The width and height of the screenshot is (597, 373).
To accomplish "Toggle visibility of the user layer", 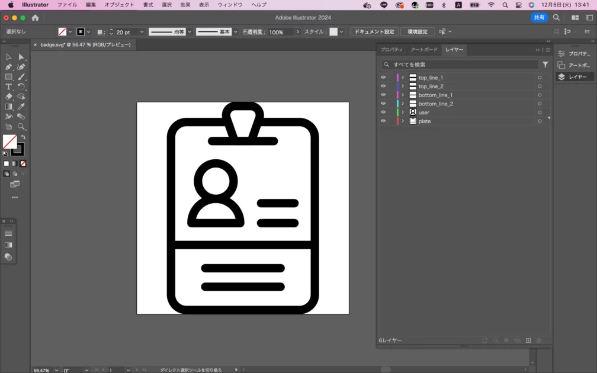I will (x=383, y=112).
